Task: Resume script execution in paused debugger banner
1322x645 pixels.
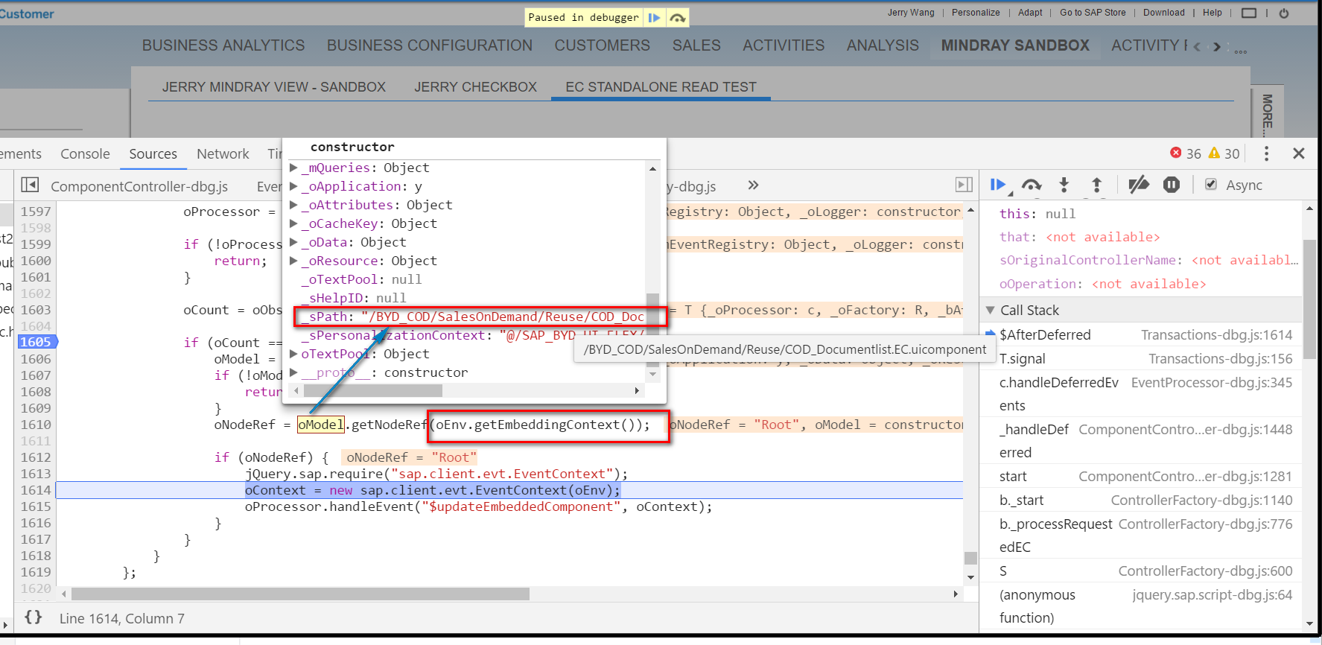Action: tap(654, 17)
